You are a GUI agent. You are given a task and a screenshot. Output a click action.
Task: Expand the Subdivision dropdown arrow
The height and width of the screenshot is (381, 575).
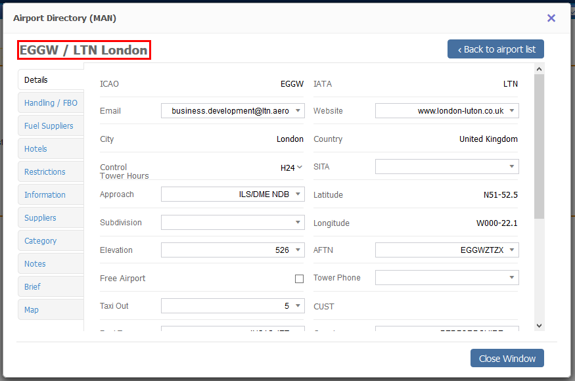(x=298, y=222)
